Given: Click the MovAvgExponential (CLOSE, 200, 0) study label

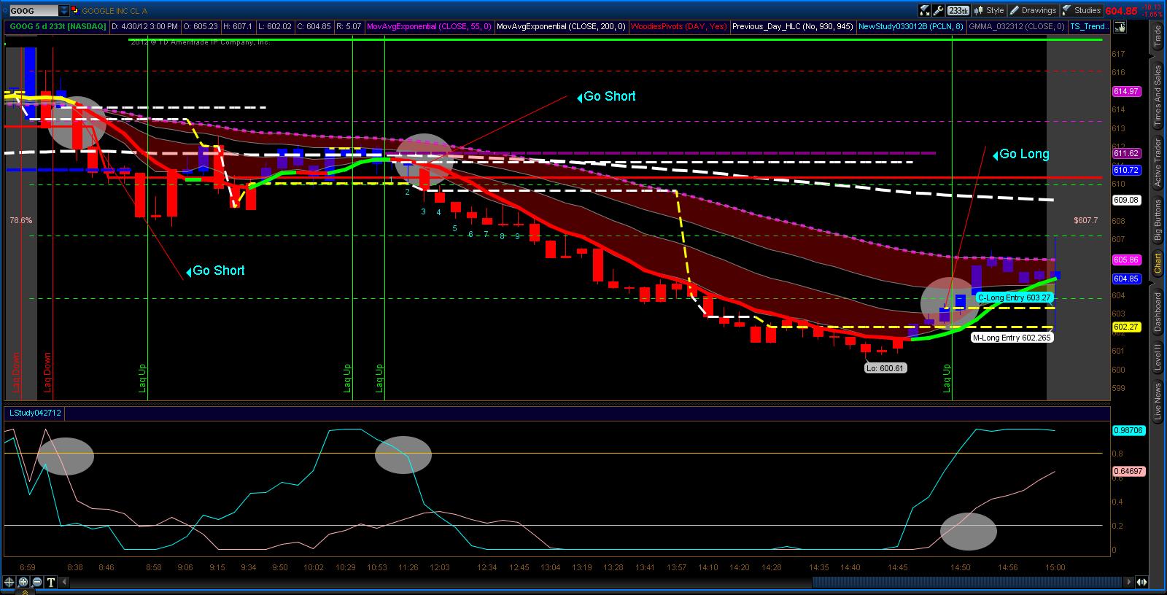Looking at the screenshot, I should (x=561, y=26).
